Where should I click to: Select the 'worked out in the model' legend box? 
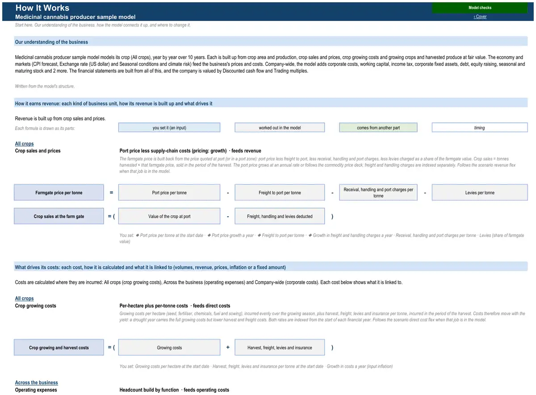click(x=280, y=128)
